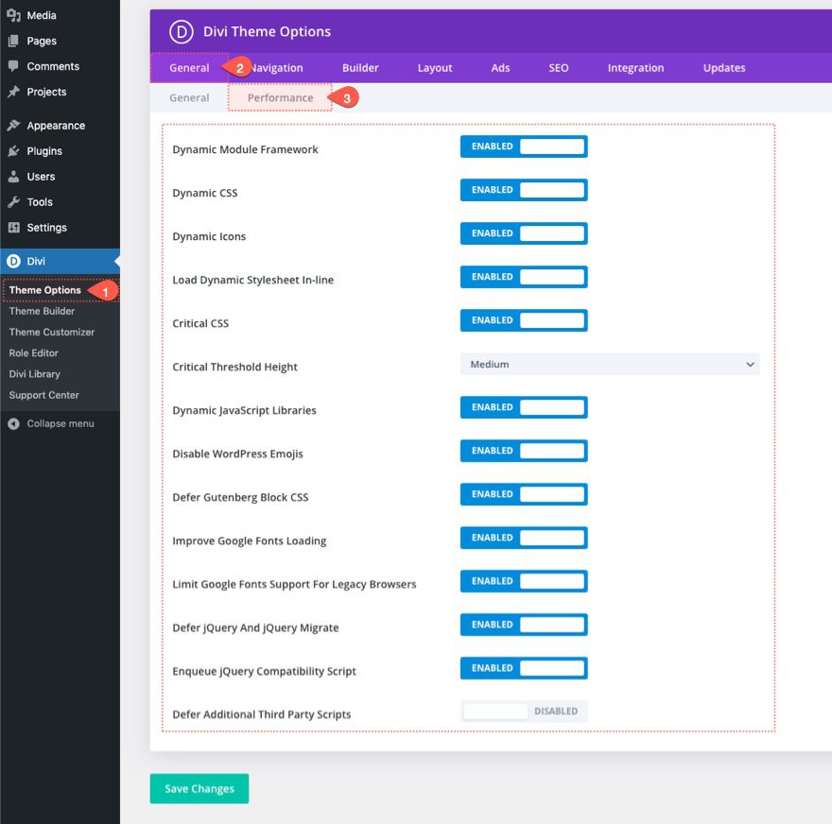The width and height of the screenshot is (832, 824).
Task: Click the Divi logo in the admin menu
Action: [x=11, y=262]
